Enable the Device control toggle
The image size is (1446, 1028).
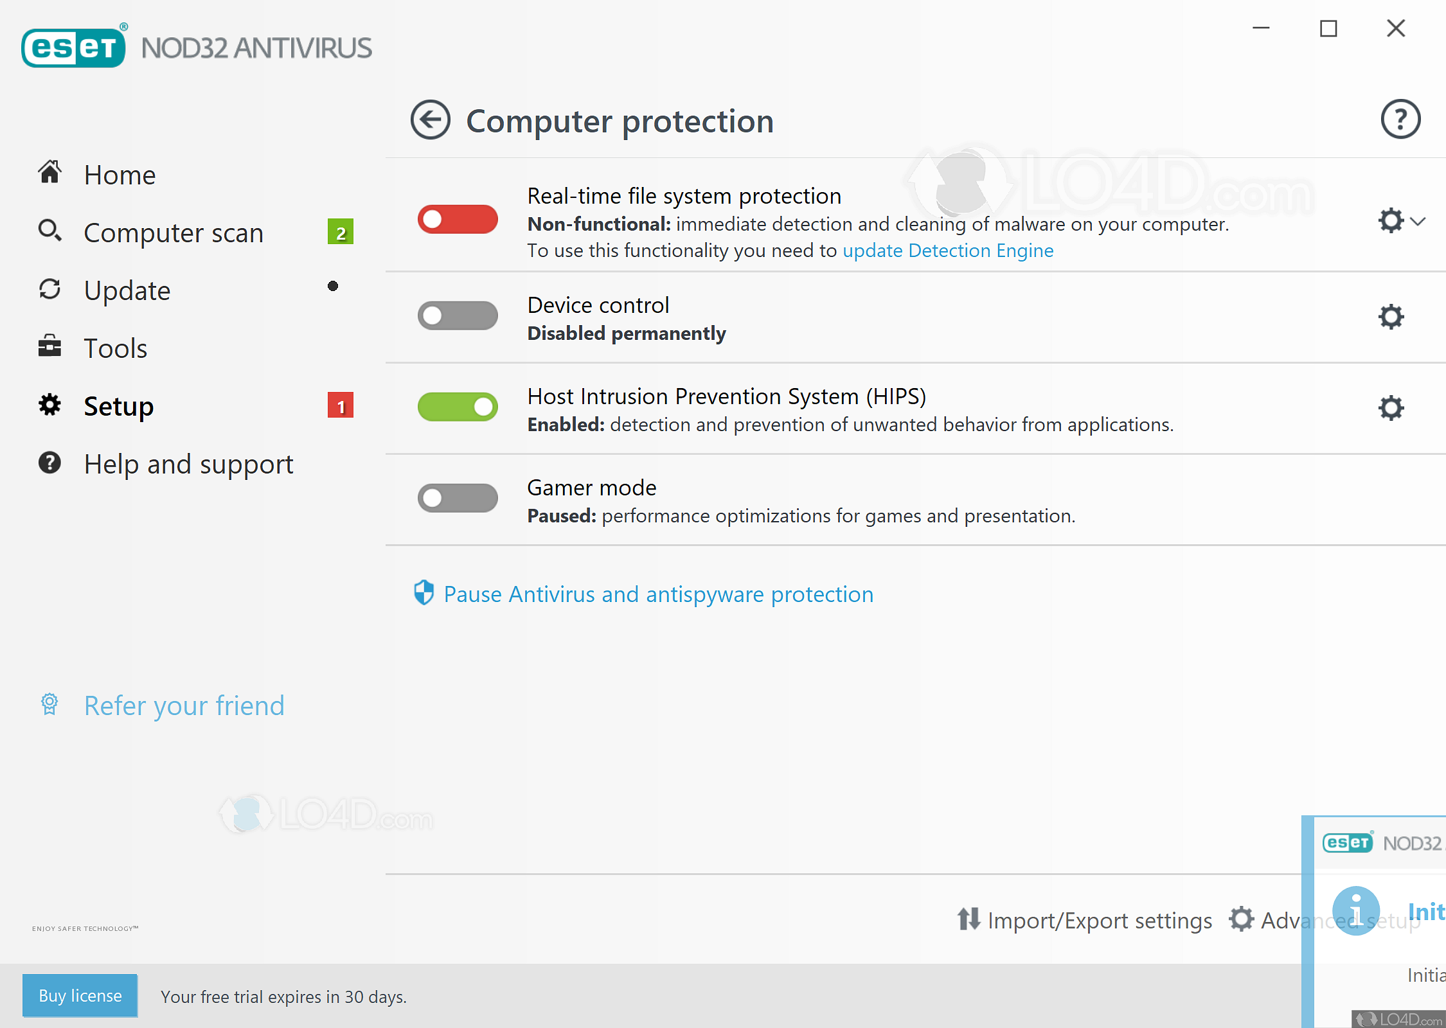[x=458, y=316]
